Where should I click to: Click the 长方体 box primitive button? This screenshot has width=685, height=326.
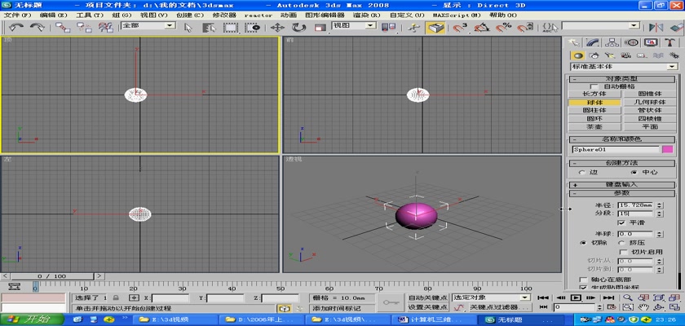click(594, 94)
